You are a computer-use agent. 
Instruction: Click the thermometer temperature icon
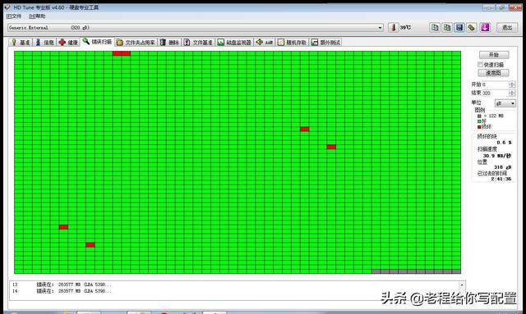394,27
